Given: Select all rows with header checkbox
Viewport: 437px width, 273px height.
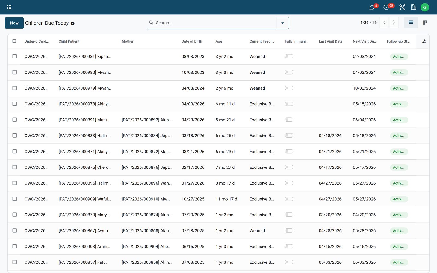Looking at the screenshot, I should coord(14,41).
